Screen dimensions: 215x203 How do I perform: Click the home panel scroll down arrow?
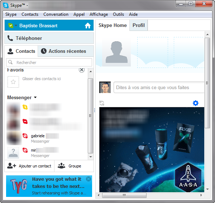[x=207, y=189]
